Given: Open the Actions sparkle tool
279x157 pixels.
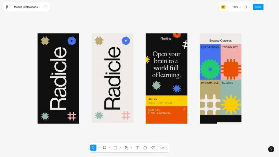Looking at the screenshot, I should (x=153, y=148).
